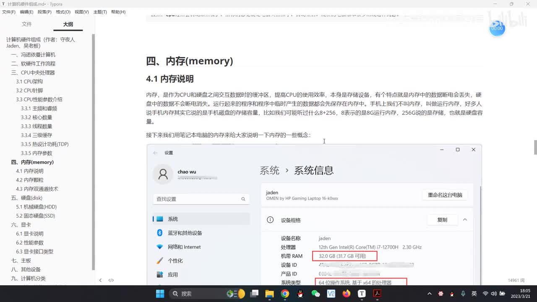Go to outline item 5.1 机械硬盘(HDD)

point(36,207)
